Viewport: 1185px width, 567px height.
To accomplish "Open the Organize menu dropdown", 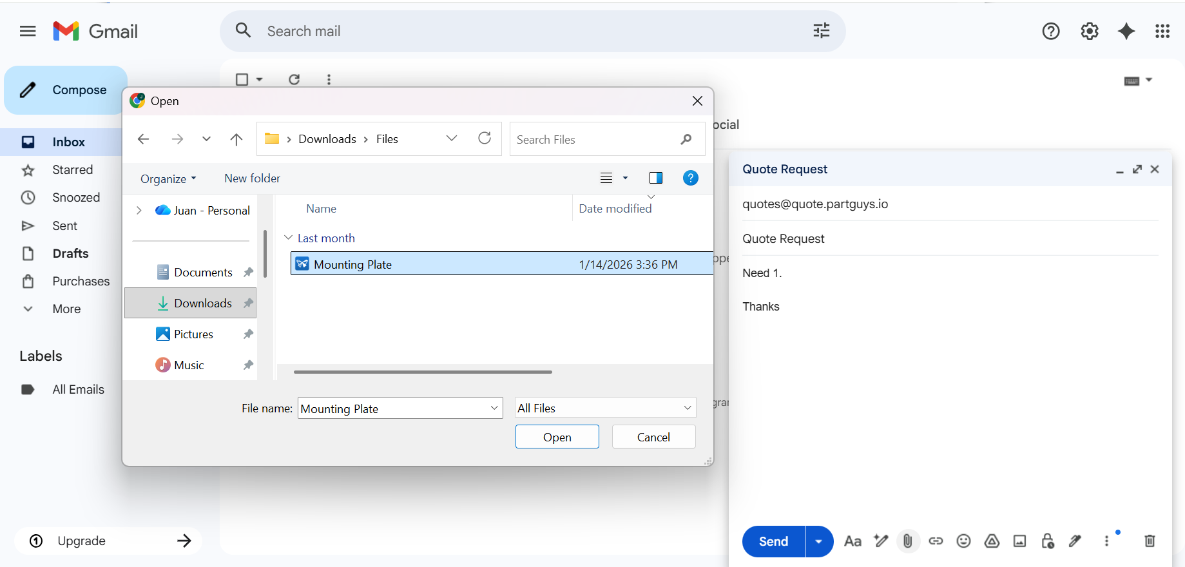I will [168, 178].
